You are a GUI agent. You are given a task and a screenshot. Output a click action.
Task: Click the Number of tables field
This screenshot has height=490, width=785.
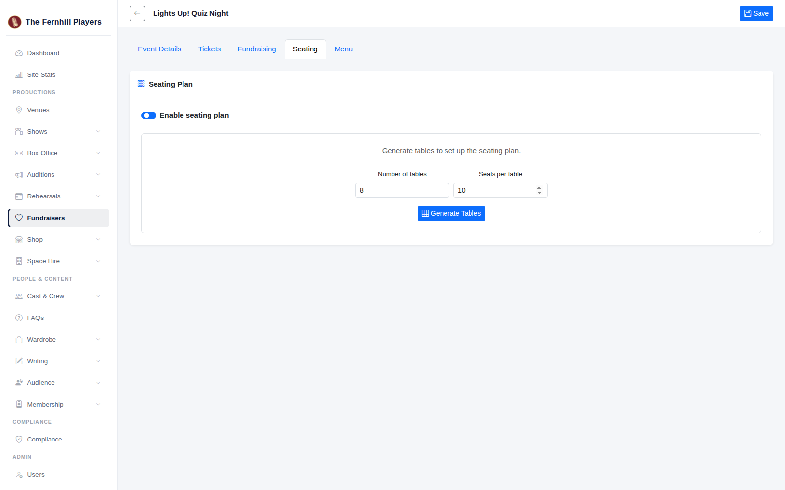pos(402,190)
